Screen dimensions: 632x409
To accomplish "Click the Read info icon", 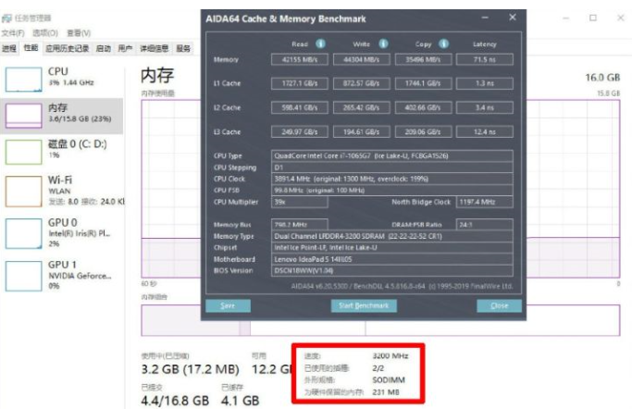I will (x=320, y=43).
